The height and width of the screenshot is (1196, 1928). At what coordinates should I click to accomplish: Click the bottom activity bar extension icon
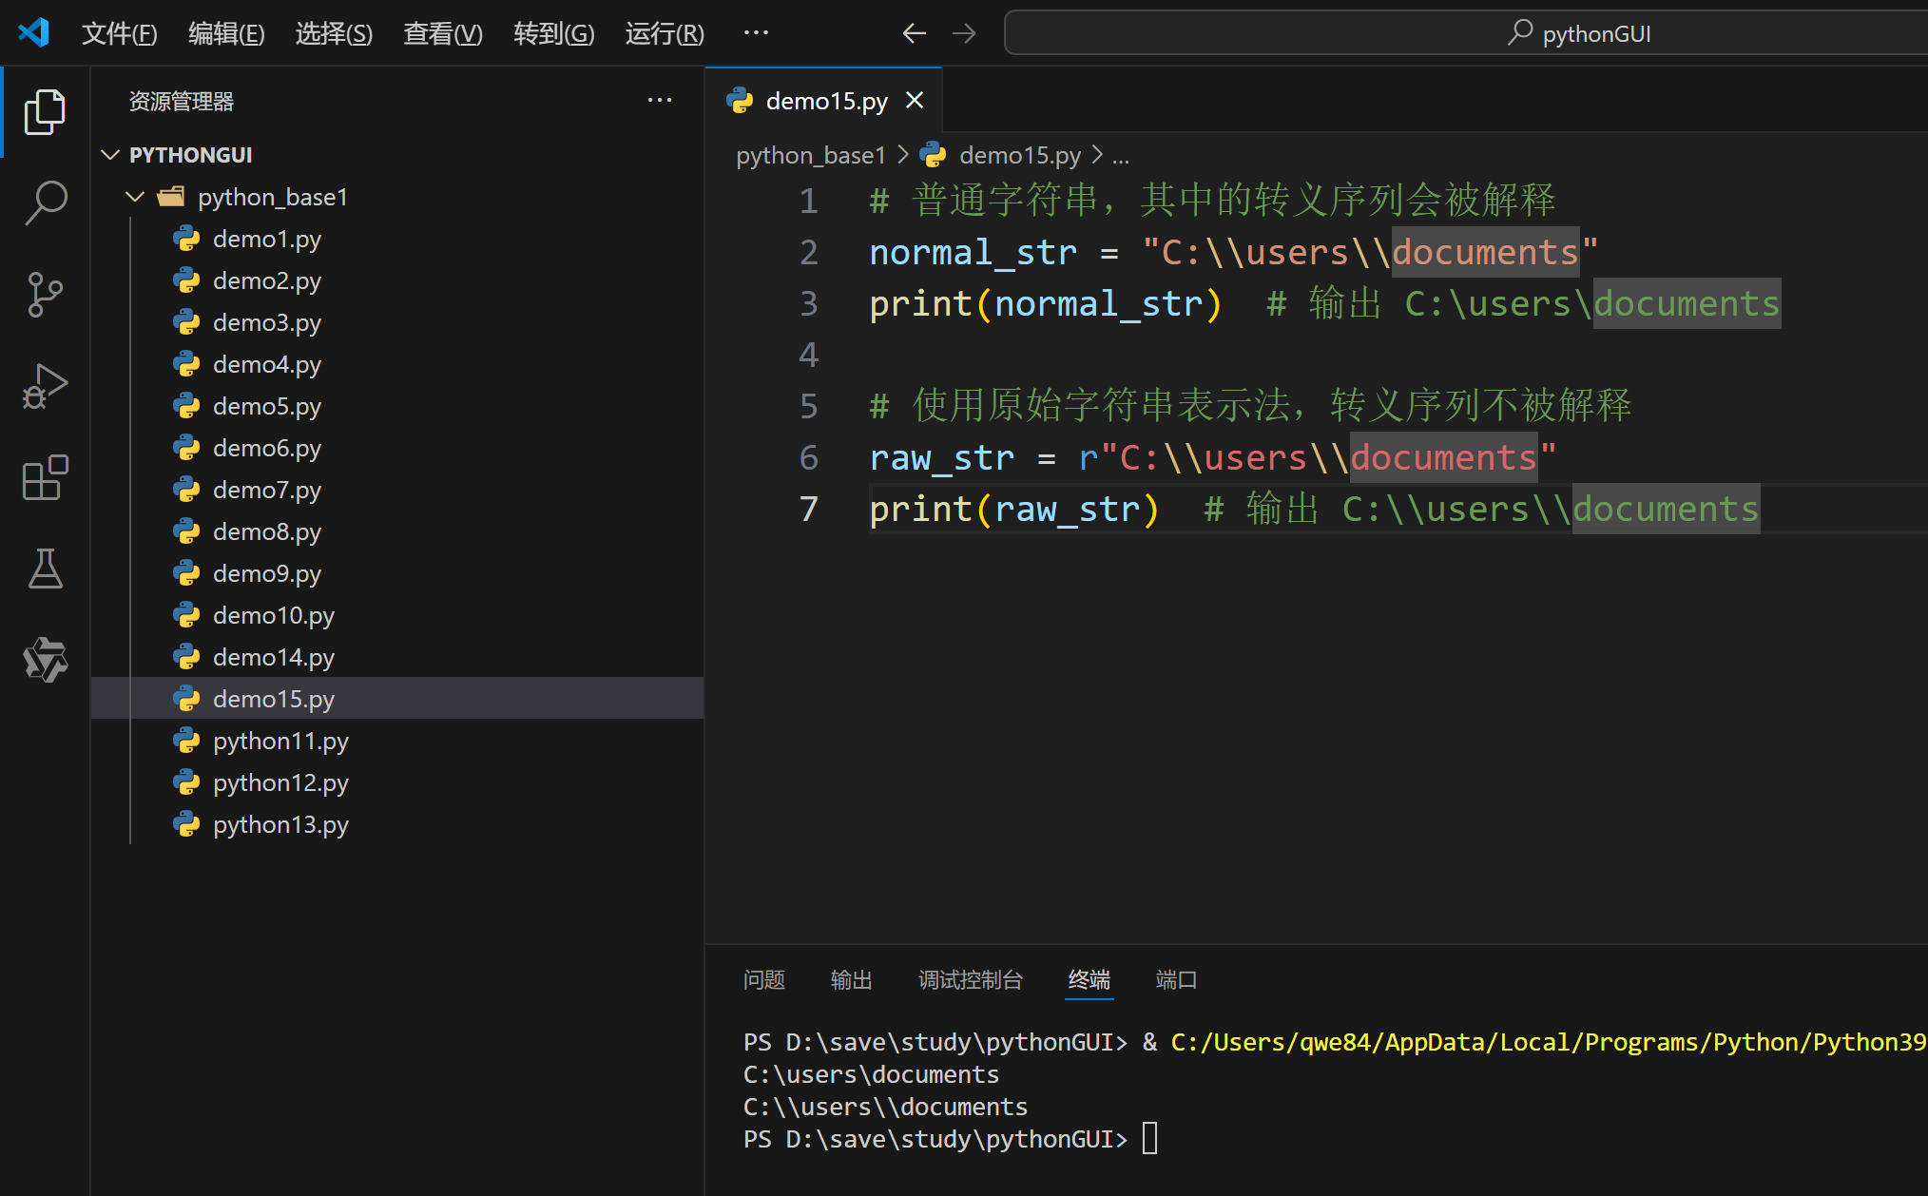[x=45, y=660]
